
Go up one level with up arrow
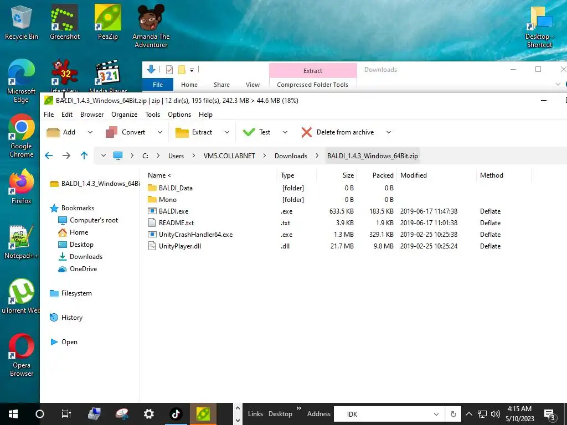[x=84, y=156]
